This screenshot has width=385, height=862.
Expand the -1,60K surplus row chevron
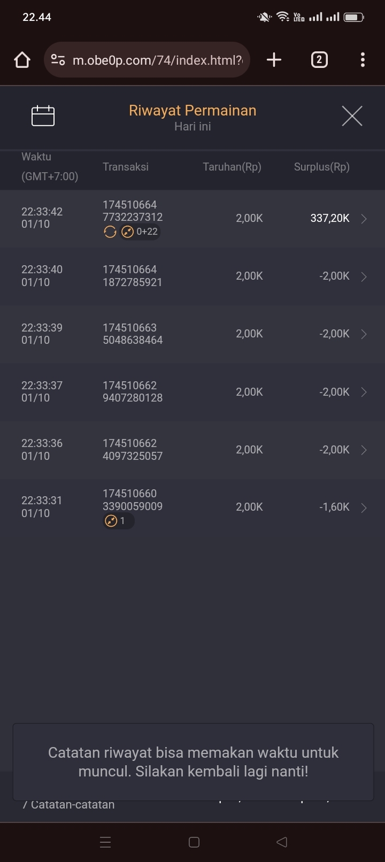pyautogui.click(x=364, y=507)
